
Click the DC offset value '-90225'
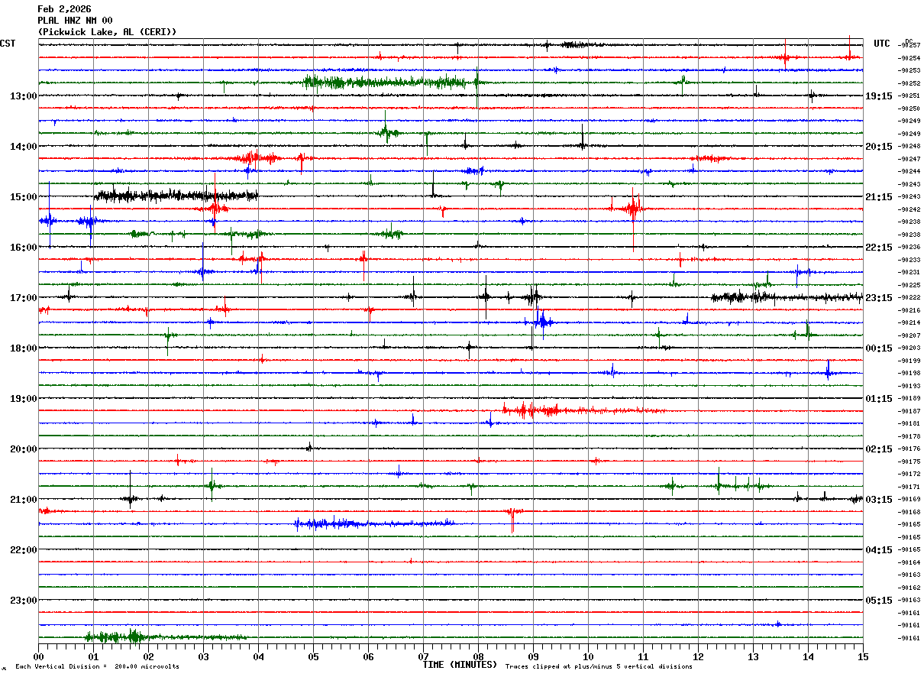(909, 285)
